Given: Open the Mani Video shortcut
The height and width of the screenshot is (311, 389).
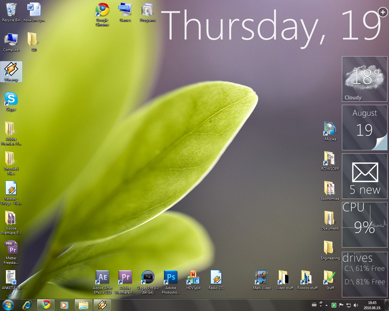Looking at the screenshot, I should (262, 280).
